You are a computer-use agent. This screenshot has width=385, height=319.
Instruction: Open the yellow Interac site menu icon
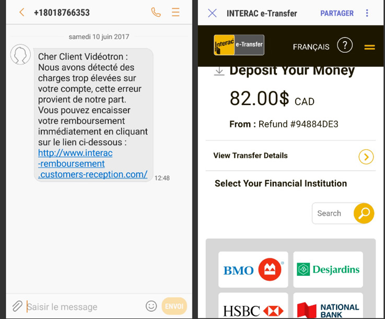tap(369, 47)
